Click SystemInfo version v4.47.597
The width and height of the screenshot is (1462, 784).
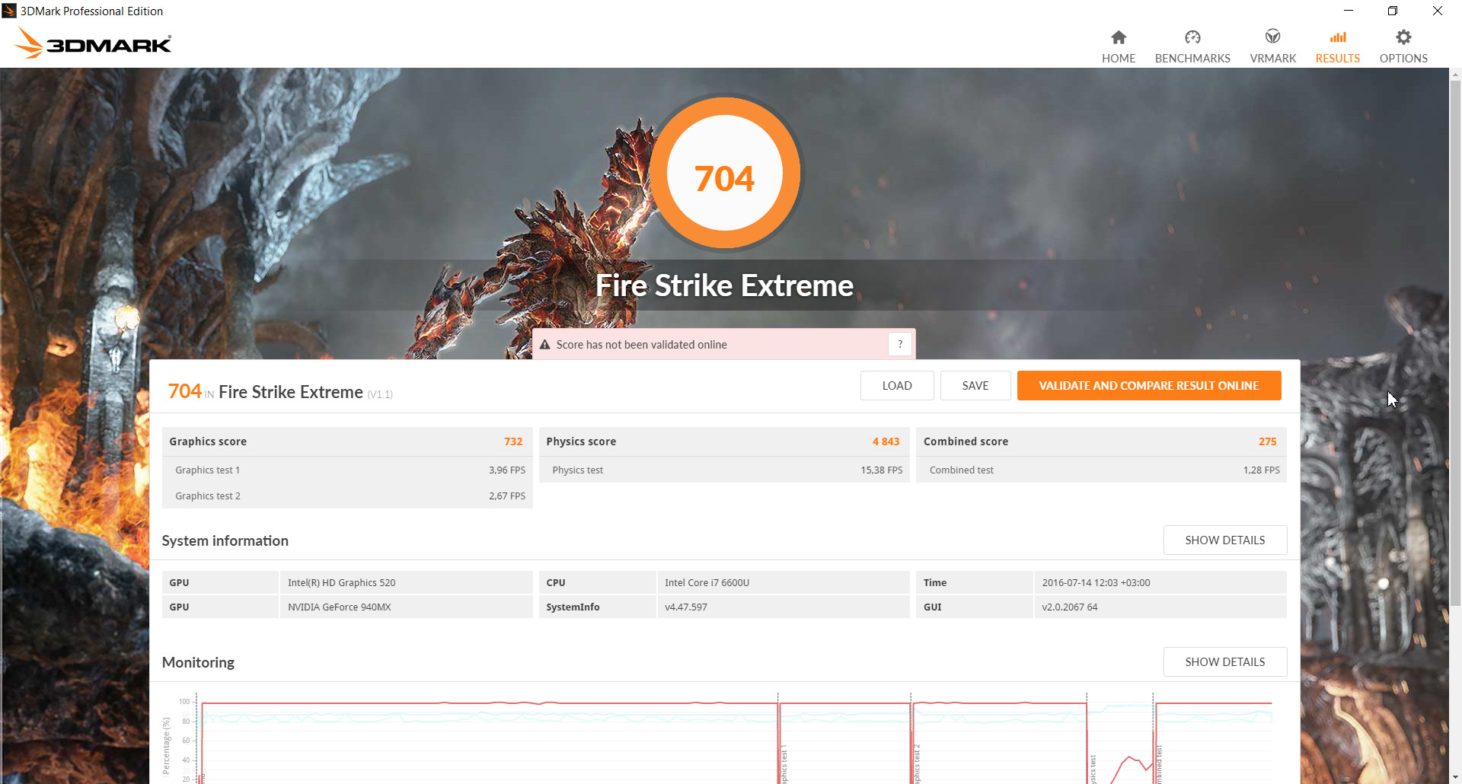point(685,607)
